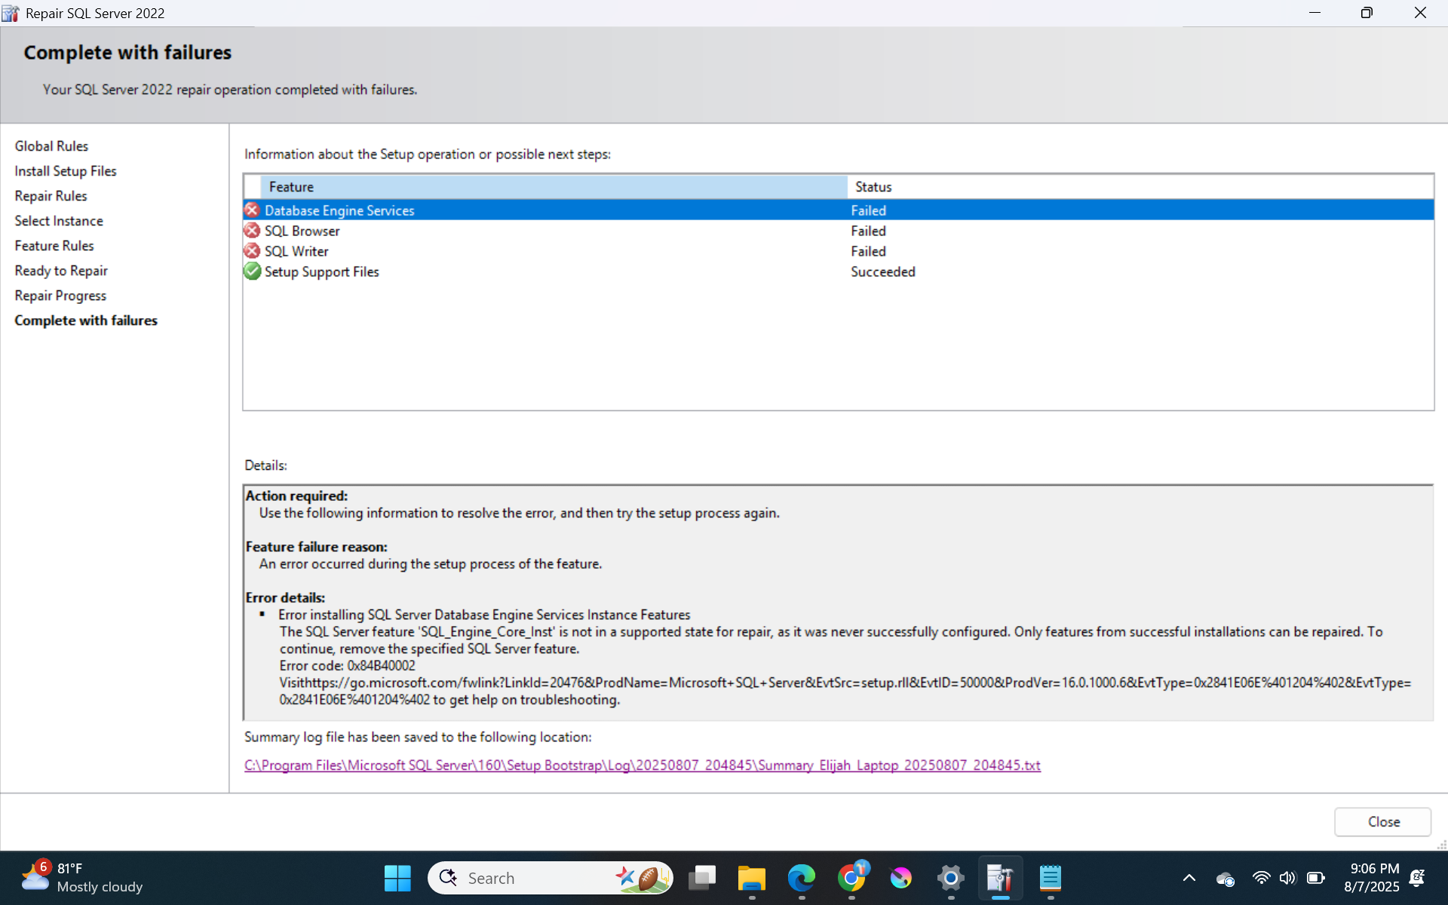Click the failed icon next to SQL Browser
The height and width of the screenshot is (905, 1448).
tap(252, 231)
